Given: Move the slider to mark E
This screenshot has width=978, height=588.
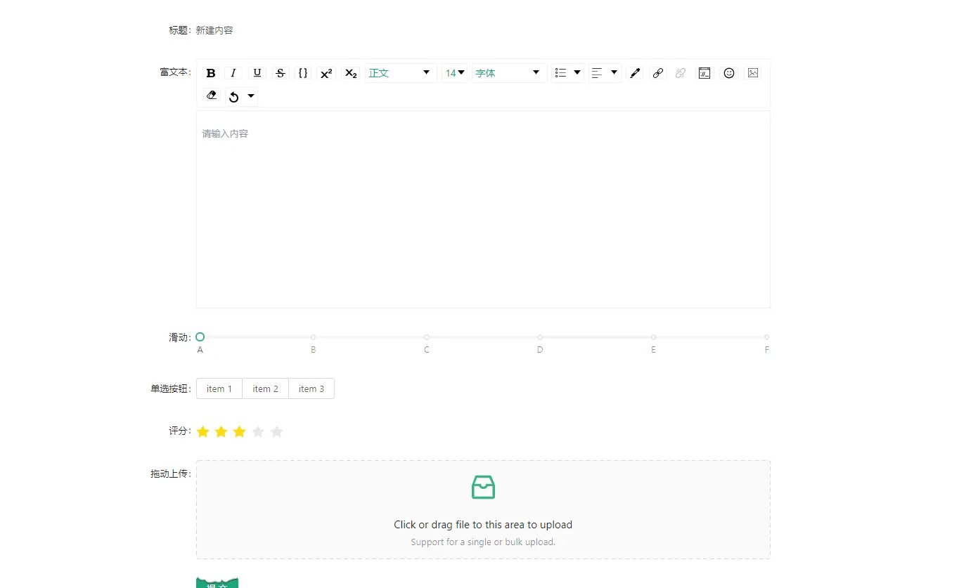Looking at the screenshot, I should (653, 337).
